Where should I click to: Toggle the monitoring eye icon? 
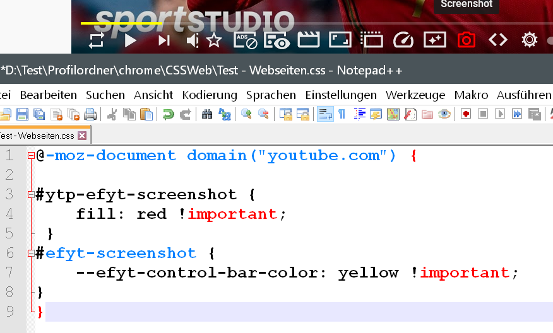click(x=444, y=114)
